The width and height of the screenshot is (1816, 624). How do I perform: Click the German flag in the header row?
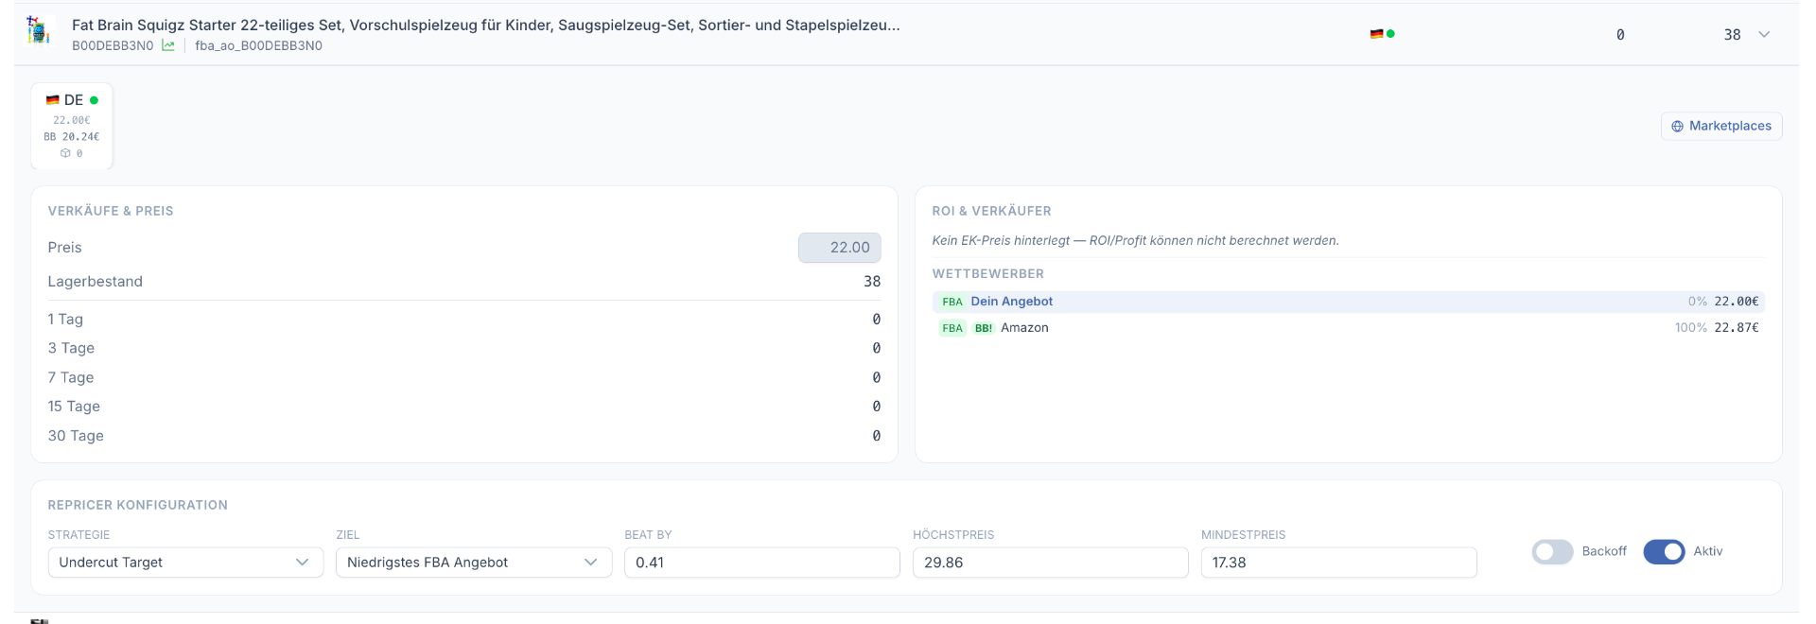click(1376, 34)
